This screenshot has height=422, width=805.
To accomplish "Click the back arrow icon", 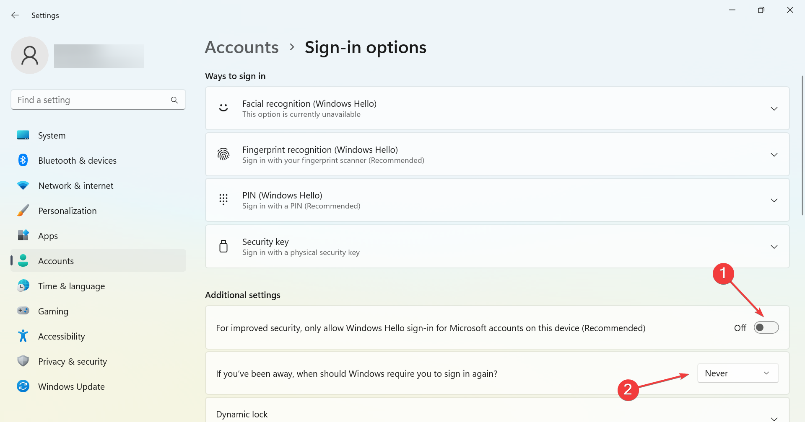I will 15,15.
